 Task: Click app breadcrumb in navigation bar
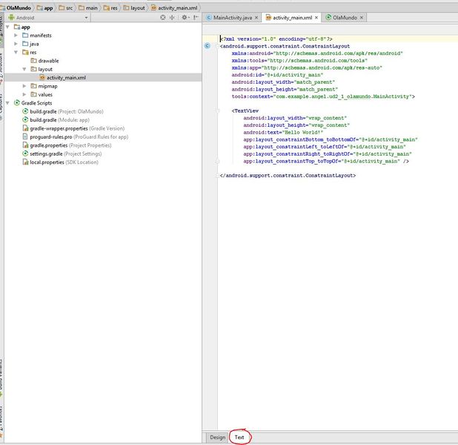point(45,8)
